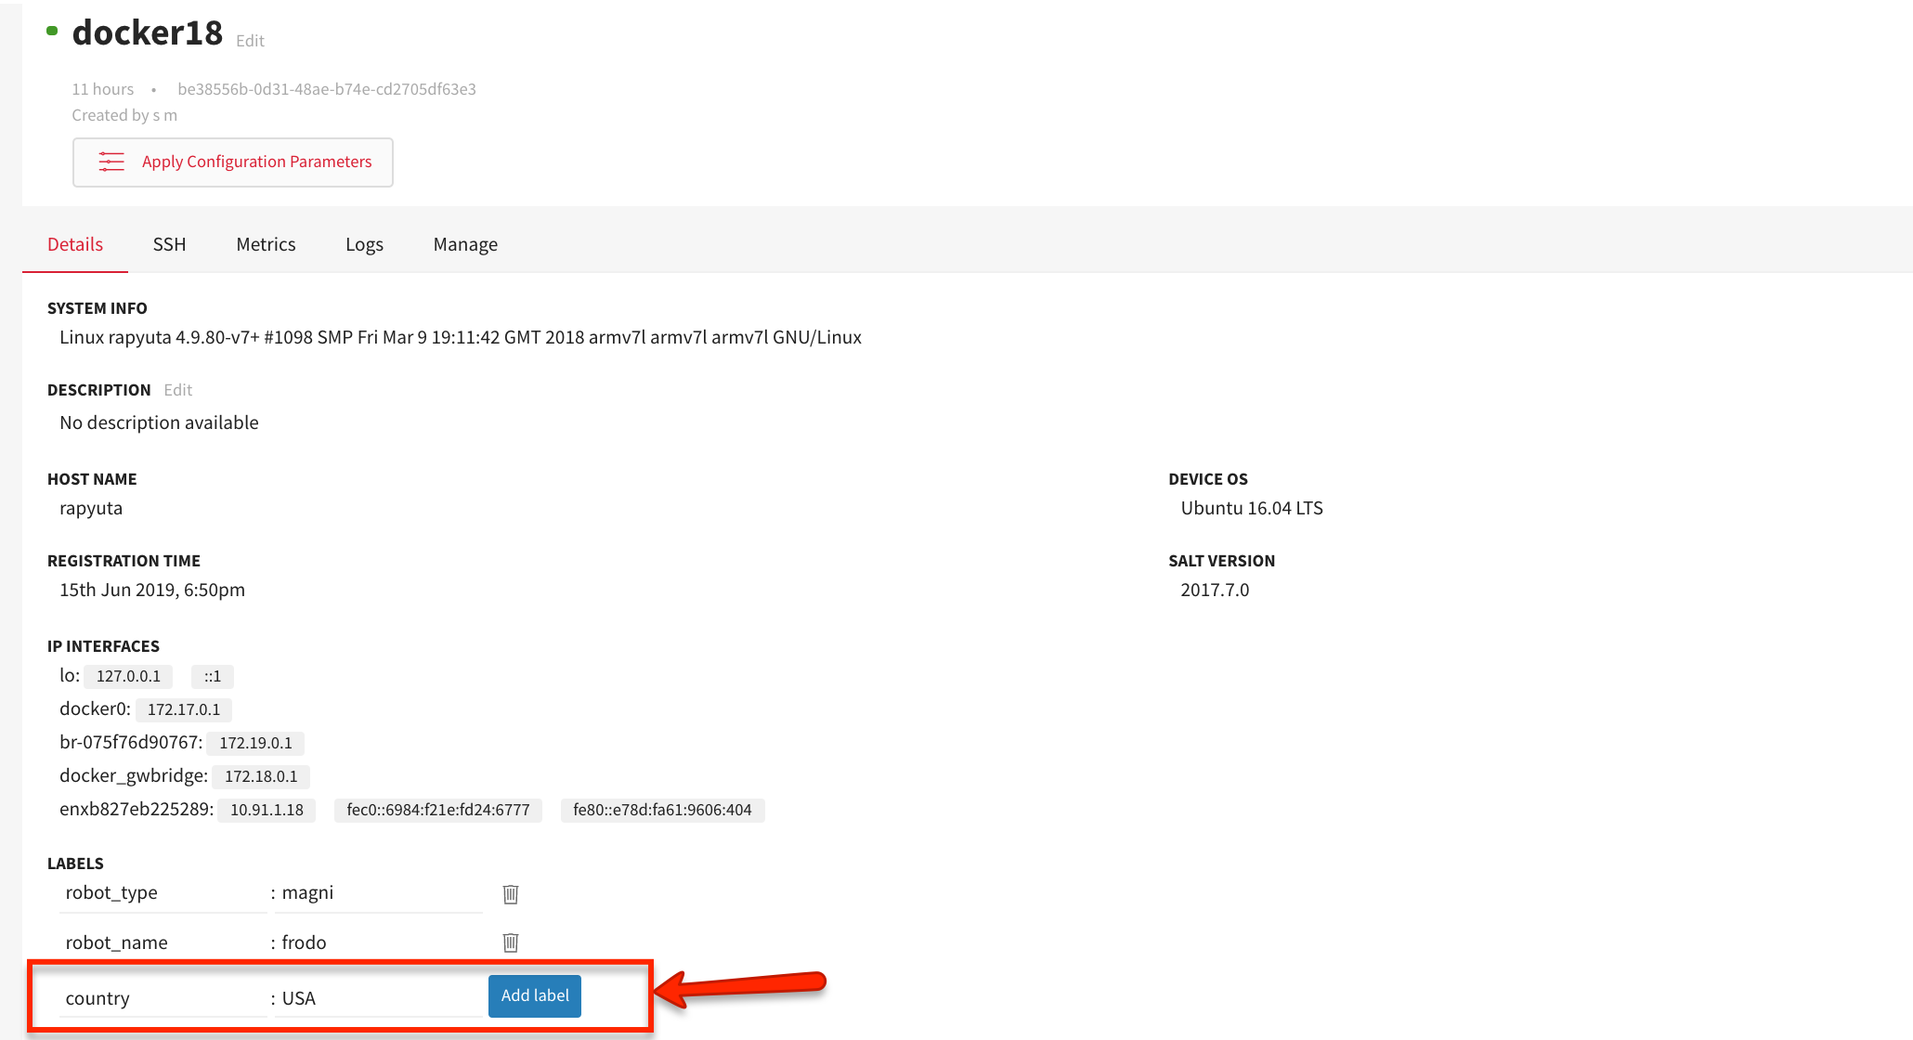Image resolution: width=1913 pixels, height=1040 pixels.
Task: Edit the docker18 device name
Action: click(250, 41)
